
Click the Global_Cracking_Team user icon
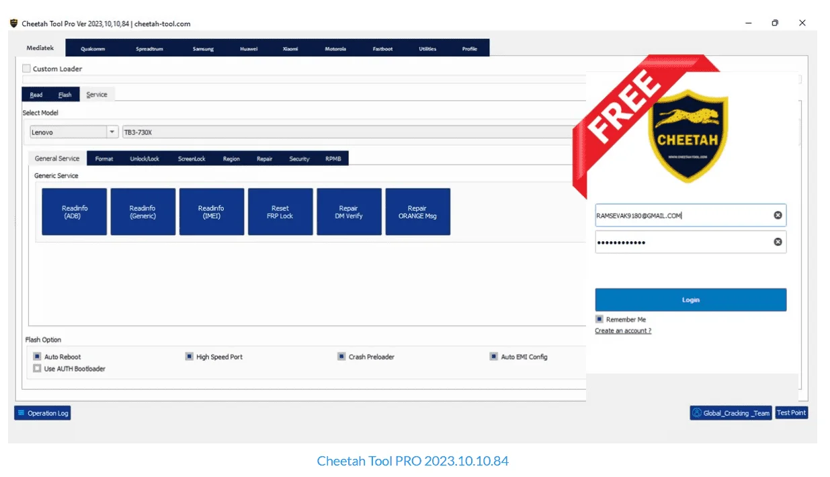coord(697,413)
